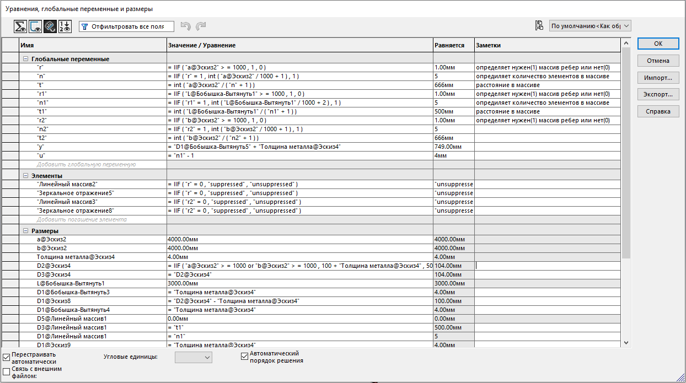This screenshot has height=383, width=686.
Task: Select the global variable "n" name cell
Action: [93, 76]
